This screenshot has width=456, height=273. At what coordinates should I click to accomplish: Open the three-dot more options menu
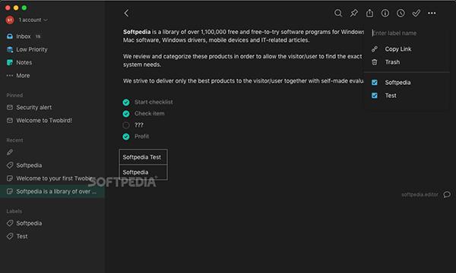pos(432,13)
